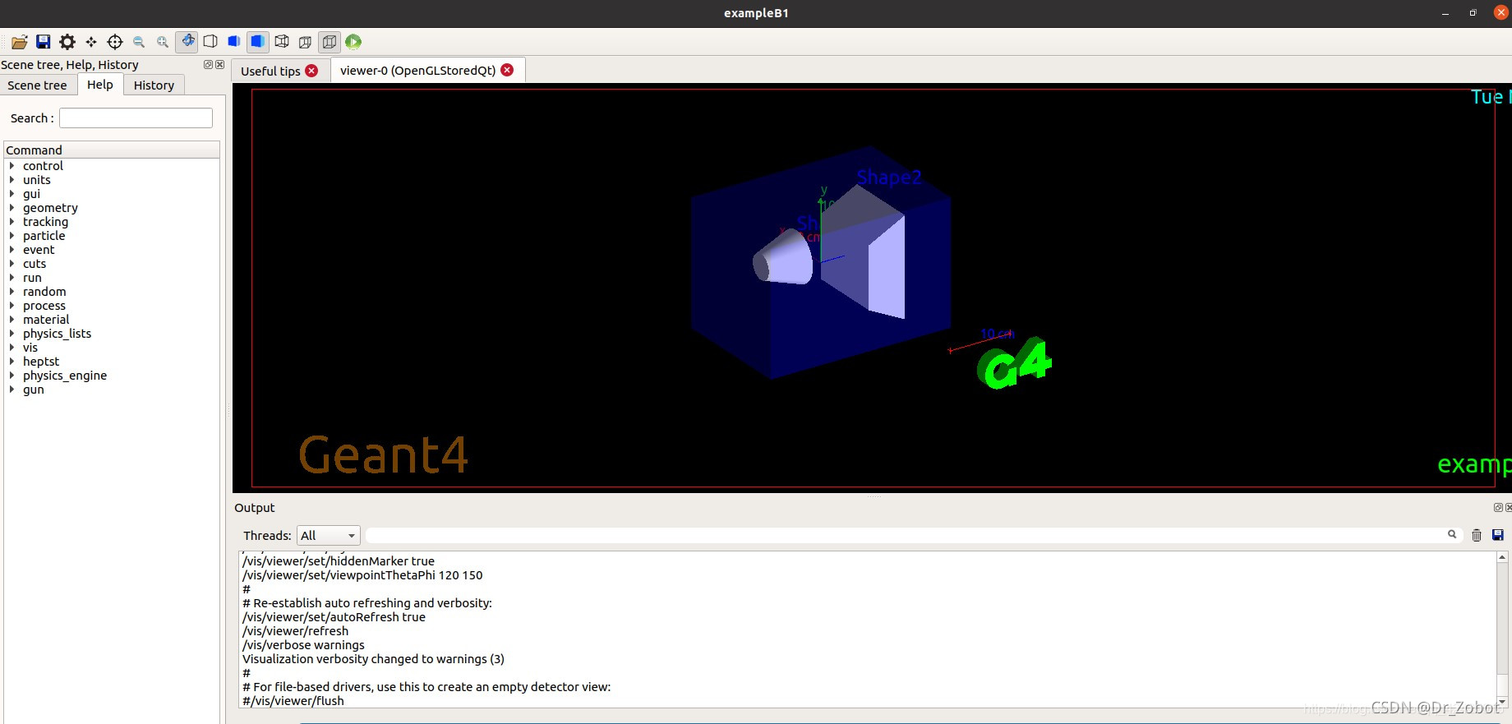Expand the geometry command node
1512x724 pixels.
(12, 208)
